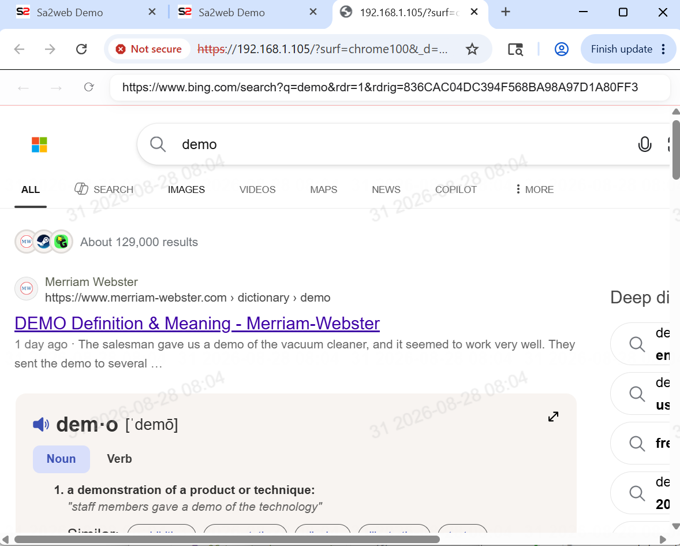
Task: Select the Noun part-of-speech tab
Action: click(x=61, y=459)
